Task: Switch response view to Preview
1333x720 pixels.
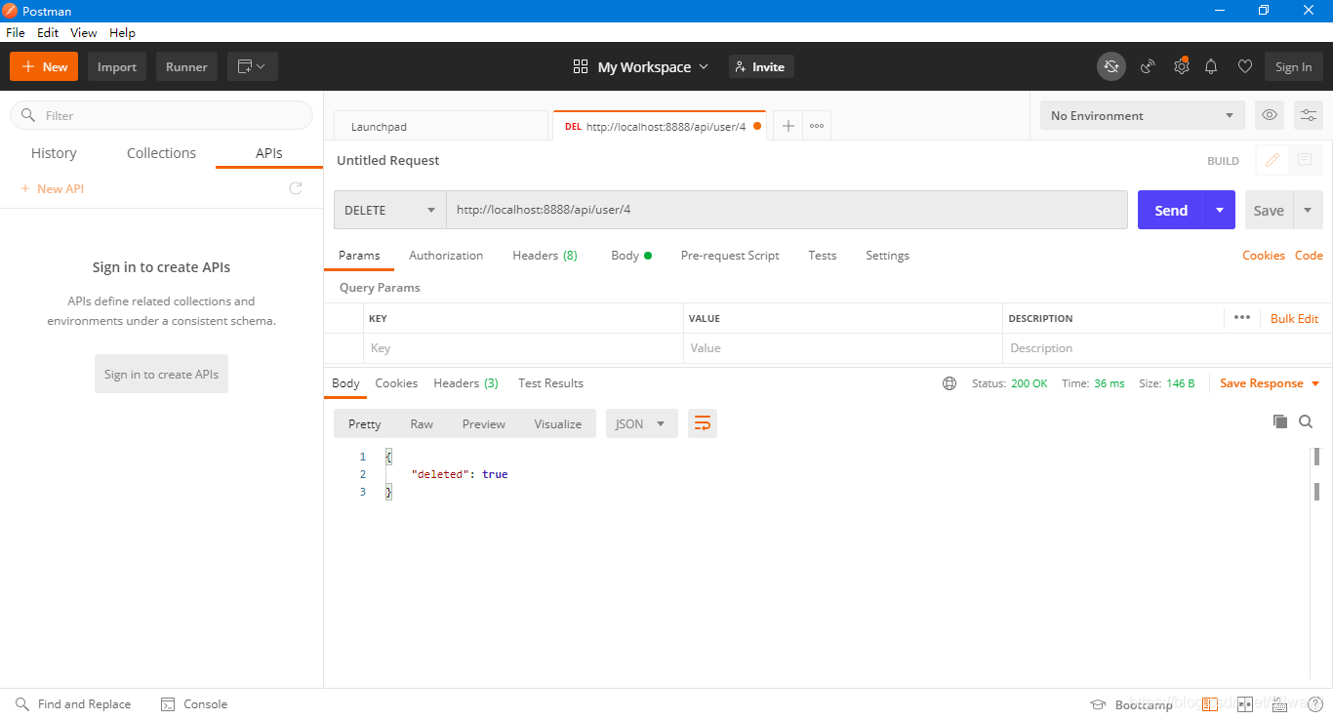Action: (x=484, y=423)
